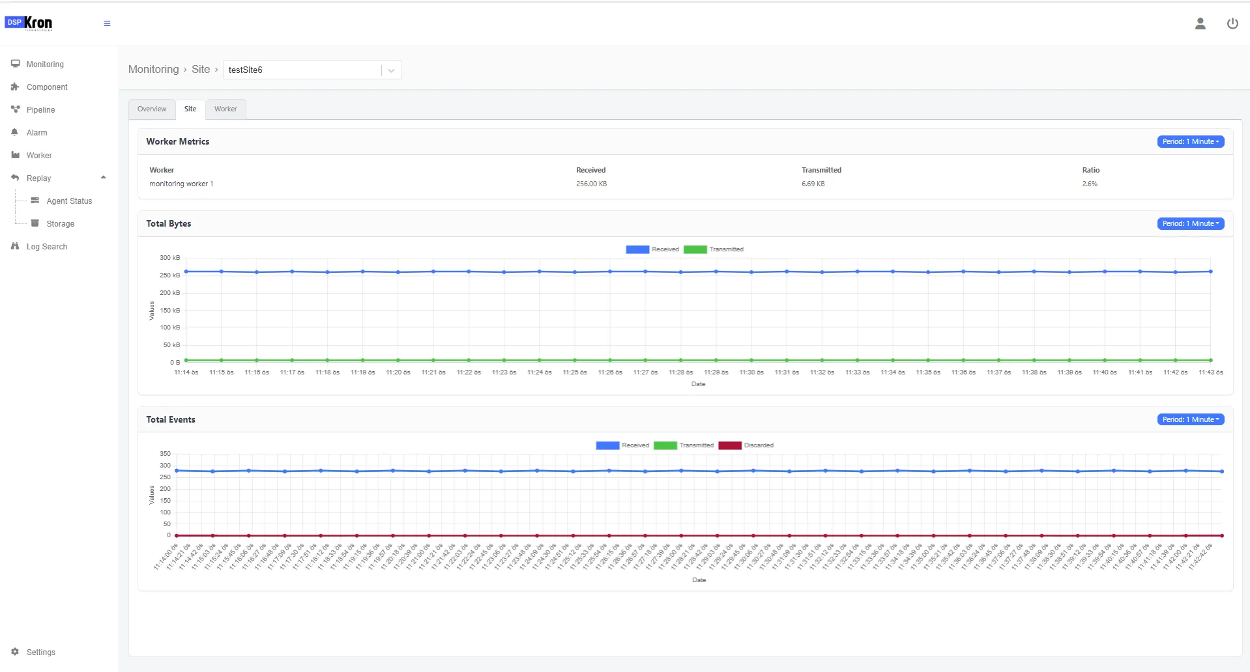
Task: Click the 2.6% ratio value
Action: 1090,184
